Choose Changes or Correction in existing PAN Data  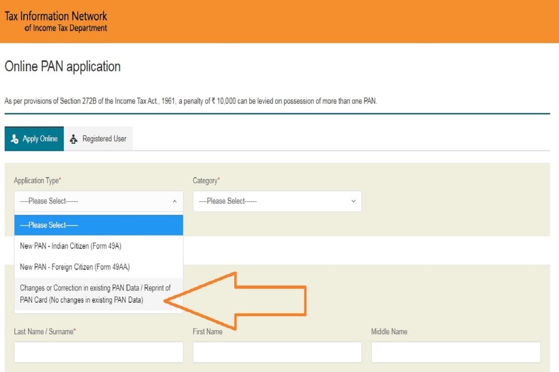click(x=99, y=294)
